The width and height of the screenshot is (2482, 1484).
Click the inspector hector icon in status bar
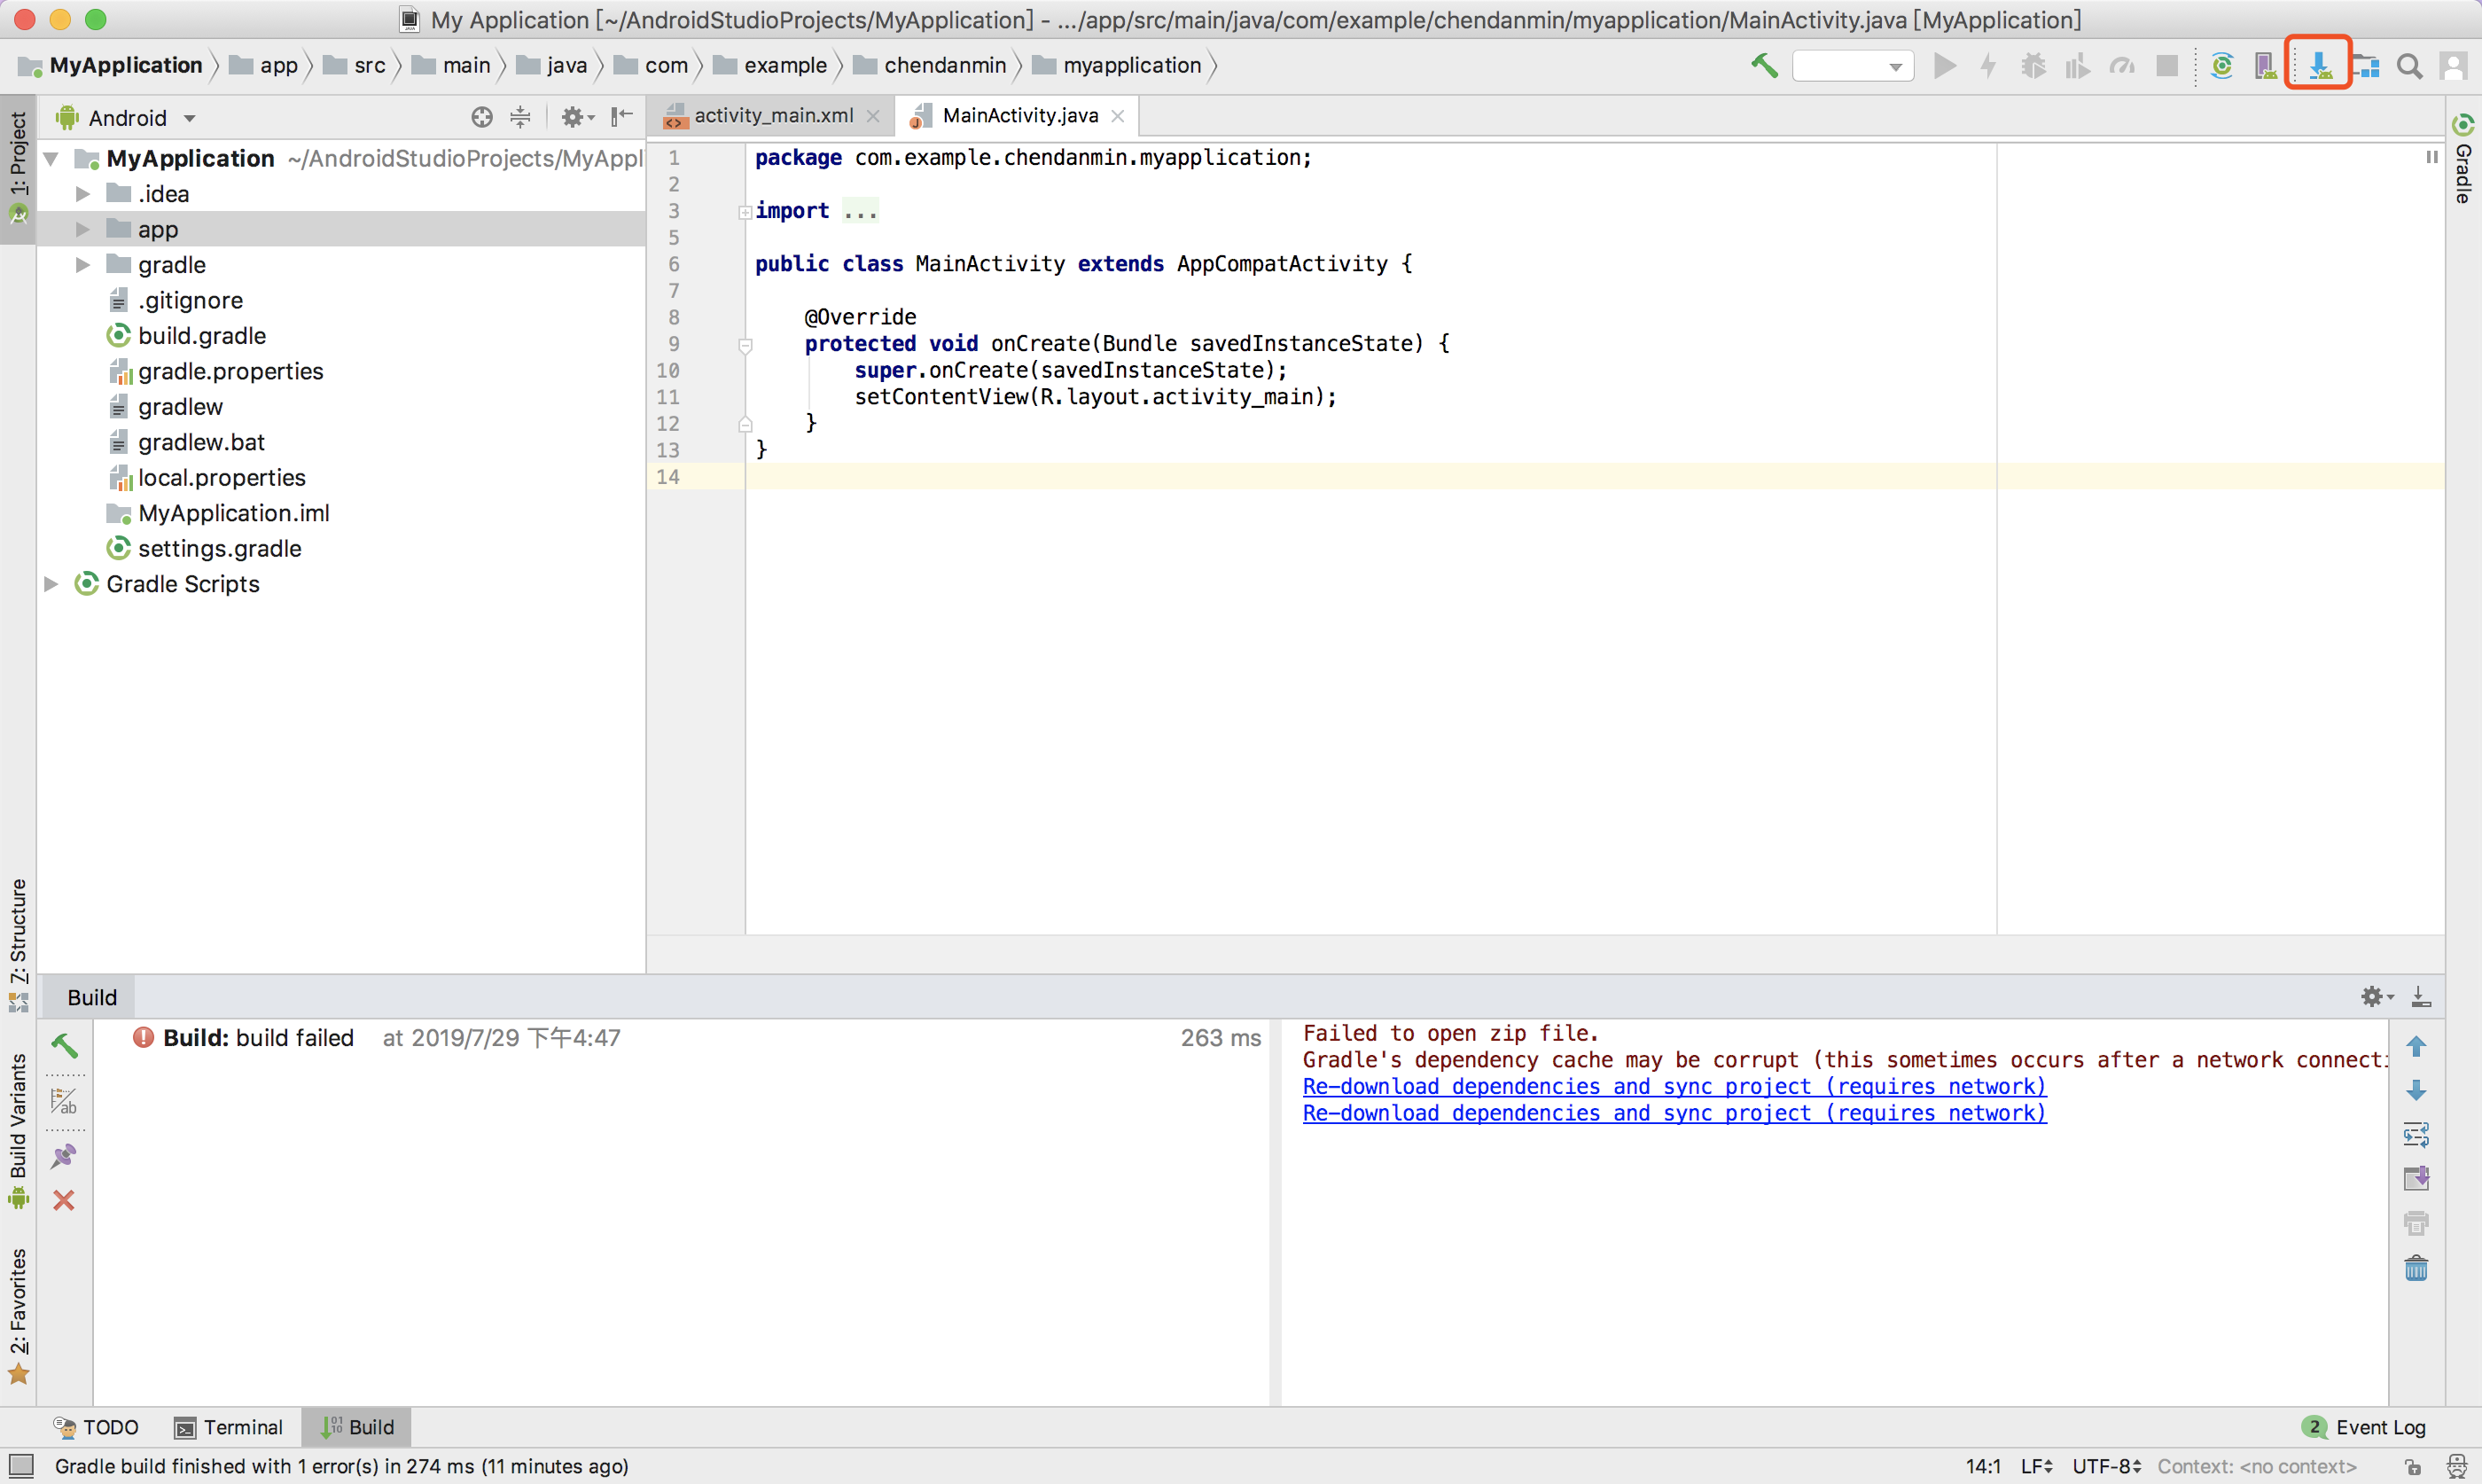click(x=2457, y=1467)
